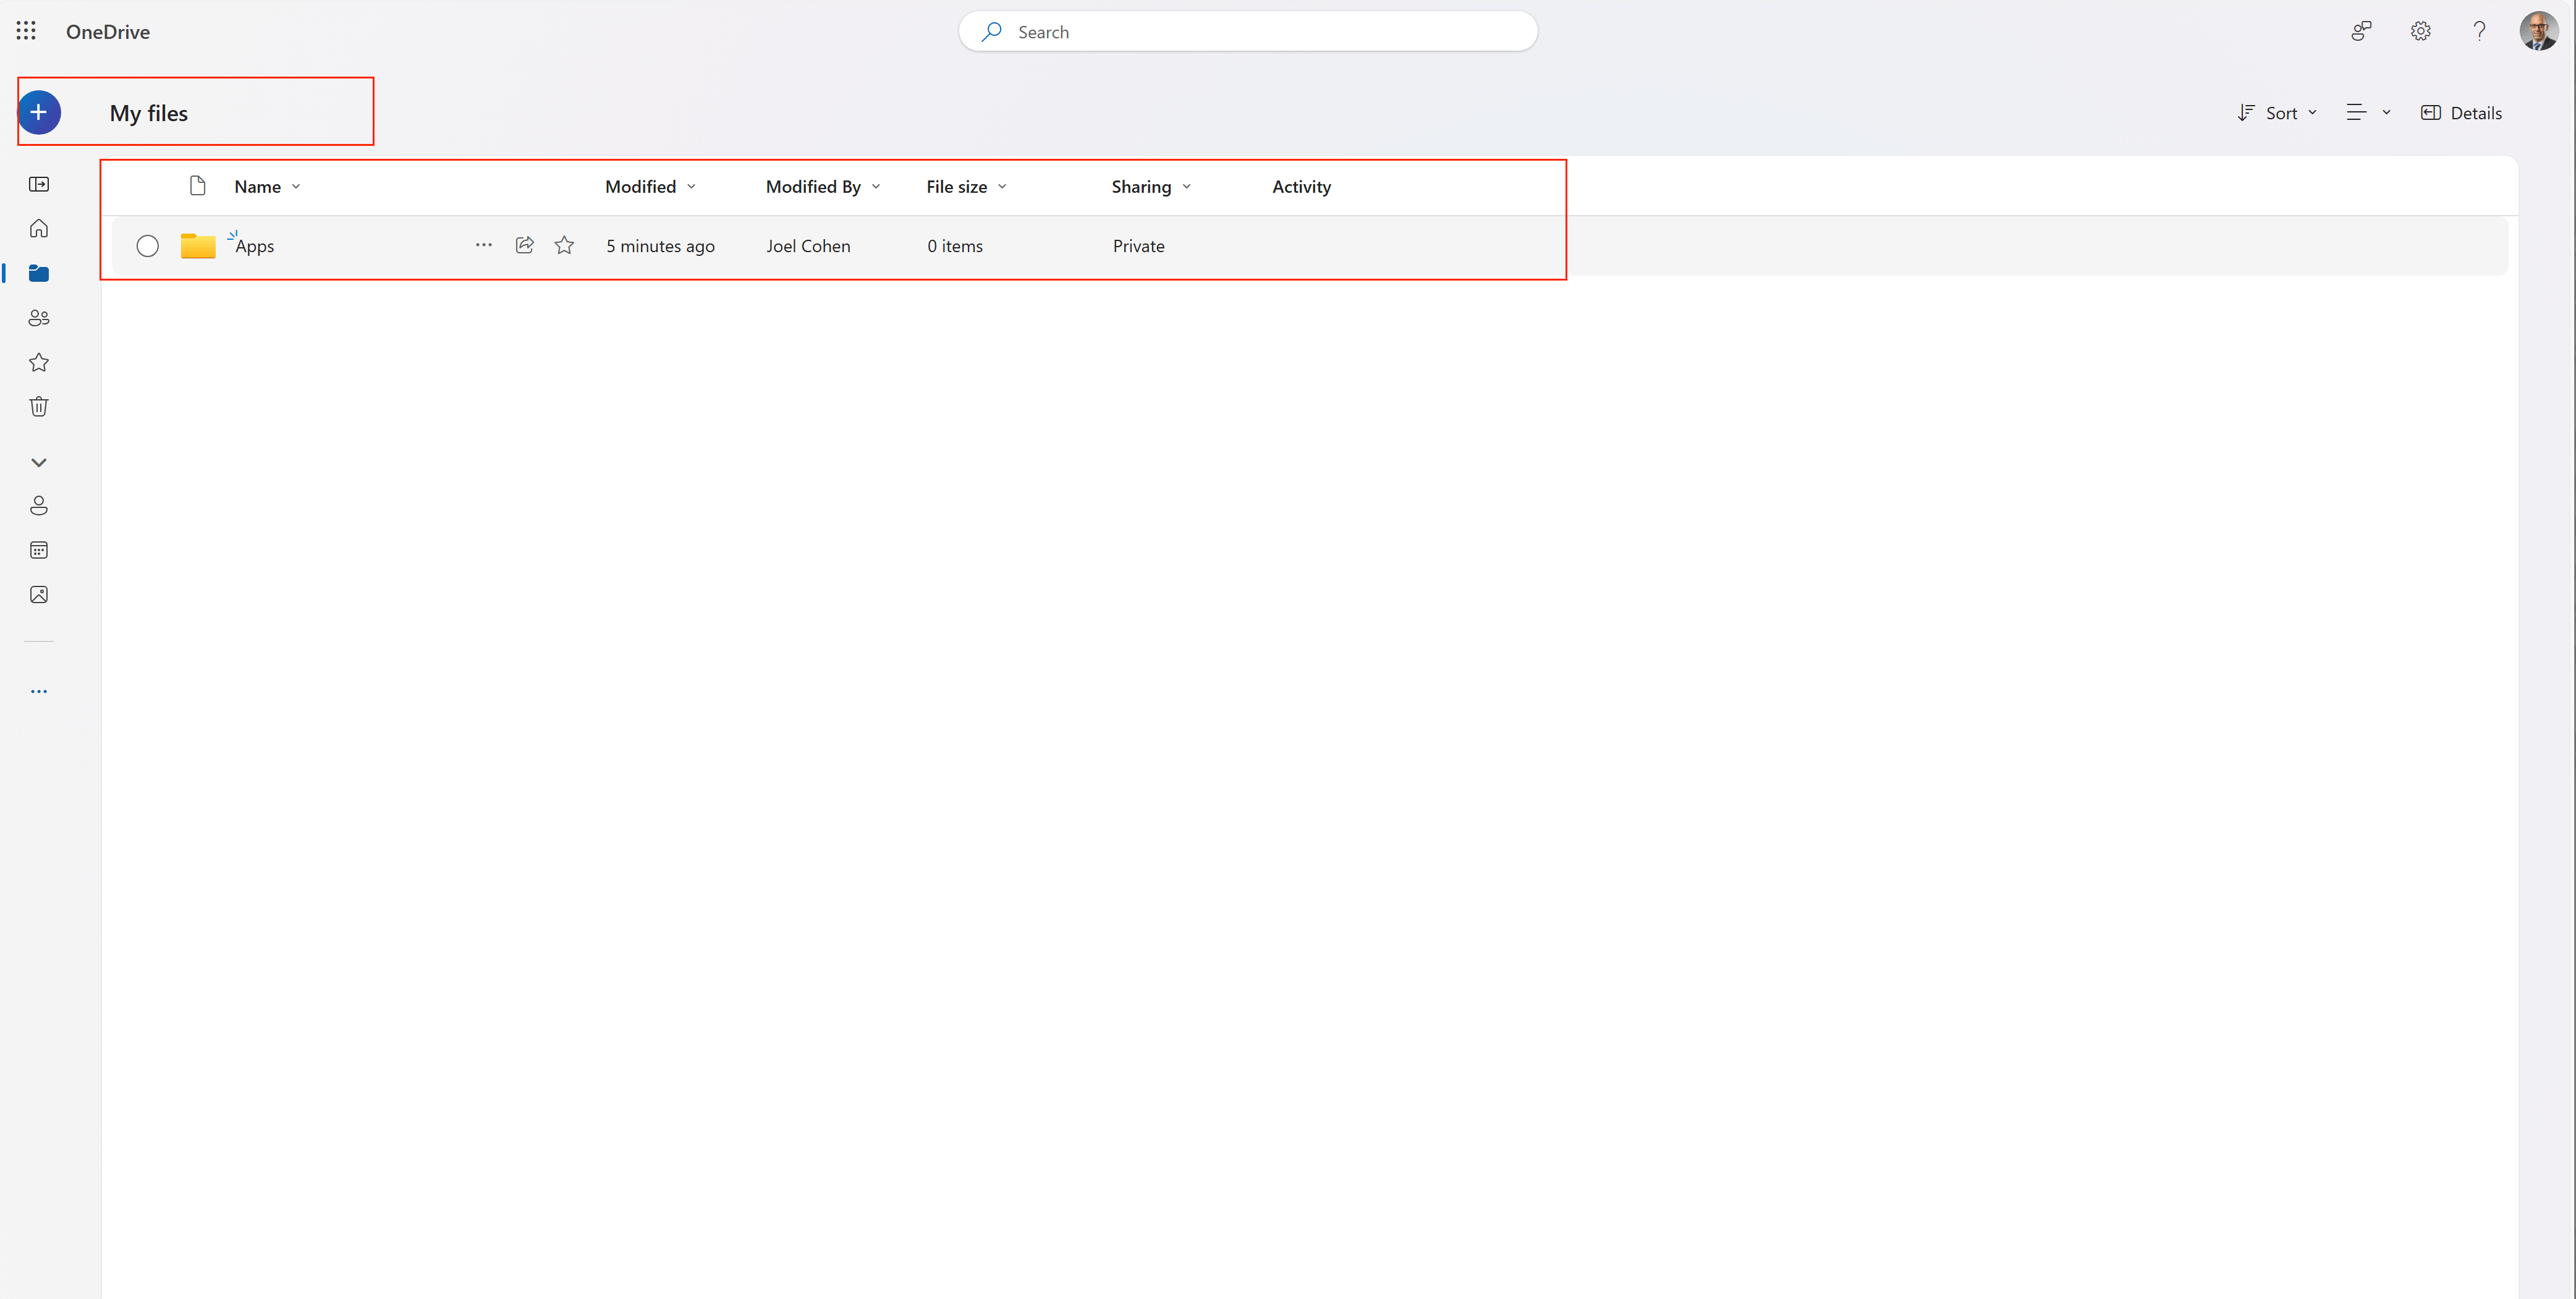This screenshot has width=2576, height=1299.
Task: Go to Home in the sidebar
Action: (x=39, y=228)
